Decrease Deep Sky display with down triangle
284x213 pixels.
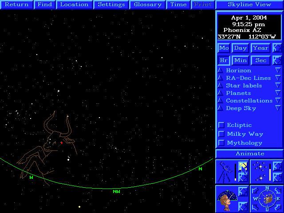(x=278, y=108)
